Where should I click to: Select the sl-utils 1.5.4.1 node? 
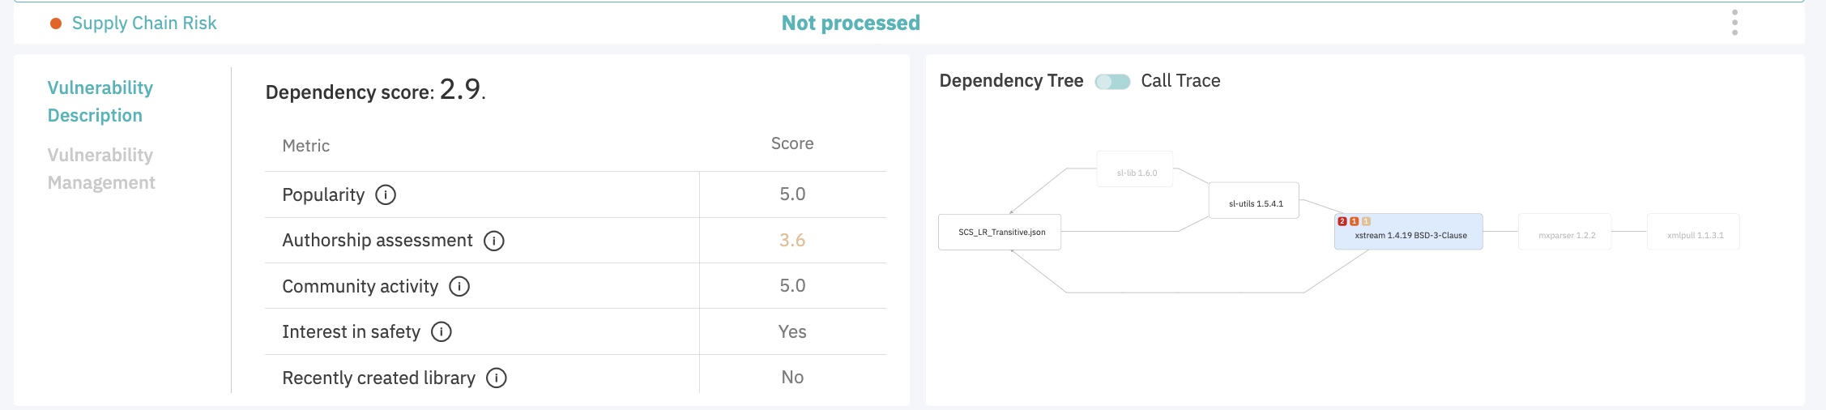[1255, 203]
